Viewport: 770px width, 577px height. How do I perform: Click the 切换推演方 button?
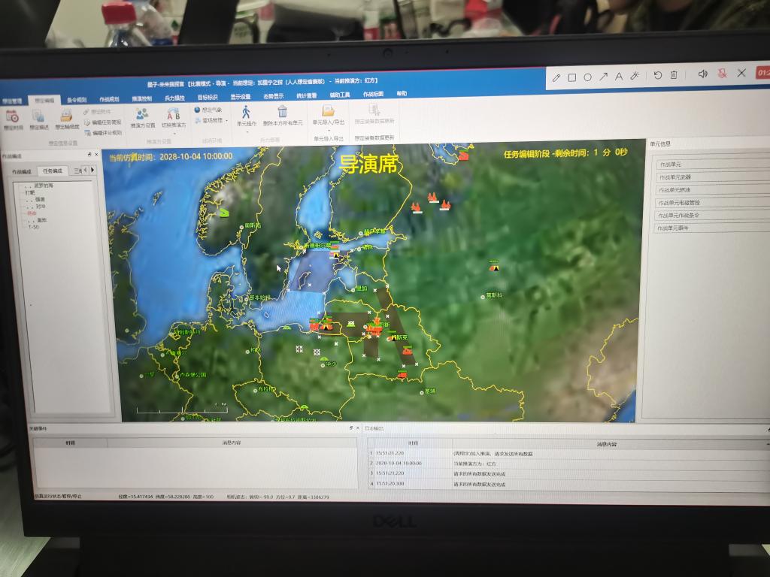point(174,125)
